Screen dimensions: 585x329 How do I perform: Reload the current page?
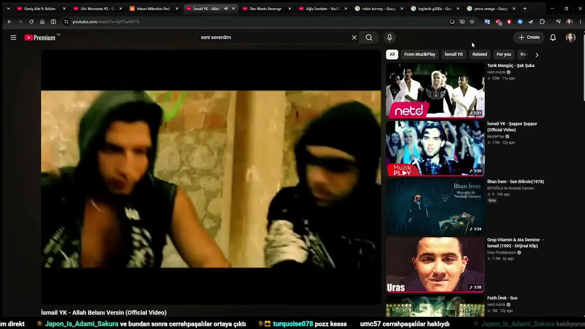[x=31, y=21]
